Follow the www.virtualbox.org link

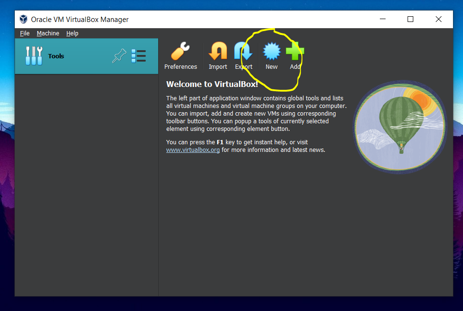pos(193,150)
